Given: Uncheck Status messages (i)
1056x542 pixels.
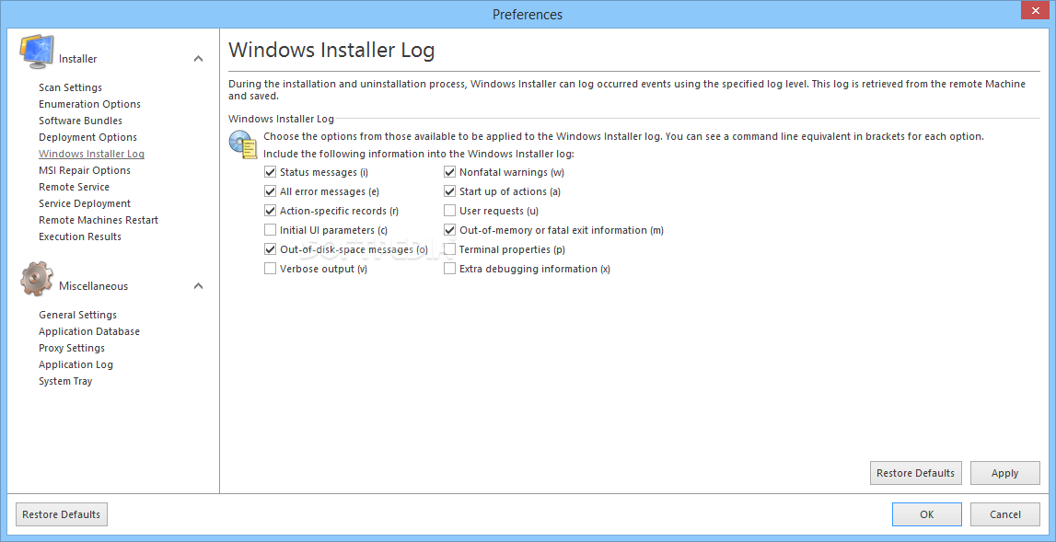Looking at the screenshot, I should point(270,172).
